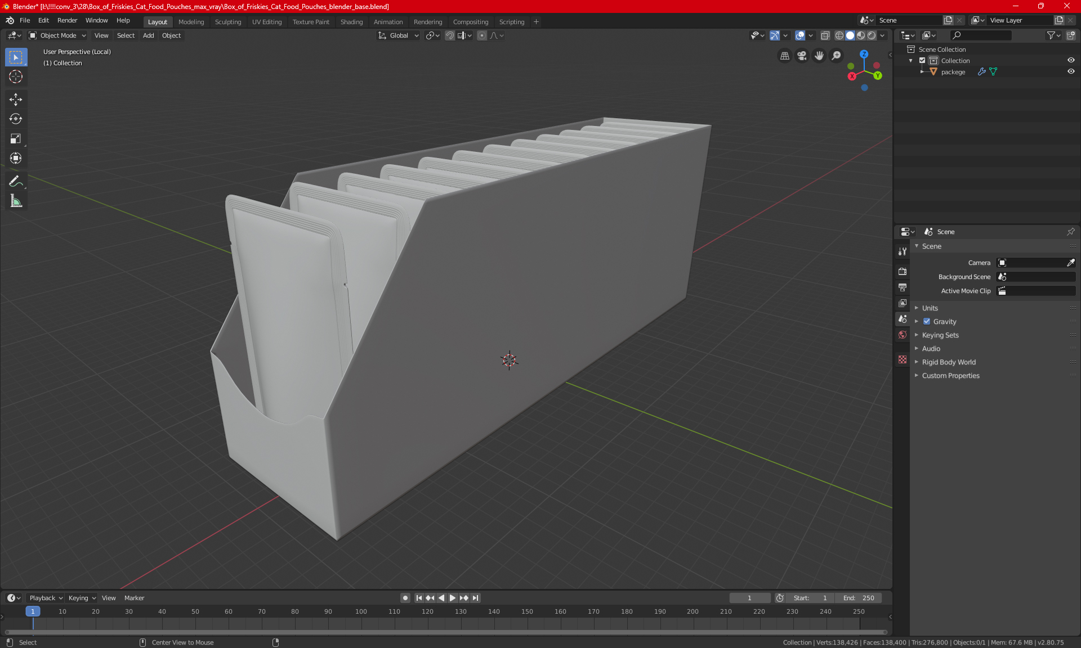This screenshot has width=1081, height=648.
Task: Disable the Collection checkbox in outliner
Action: coord(922,60)
